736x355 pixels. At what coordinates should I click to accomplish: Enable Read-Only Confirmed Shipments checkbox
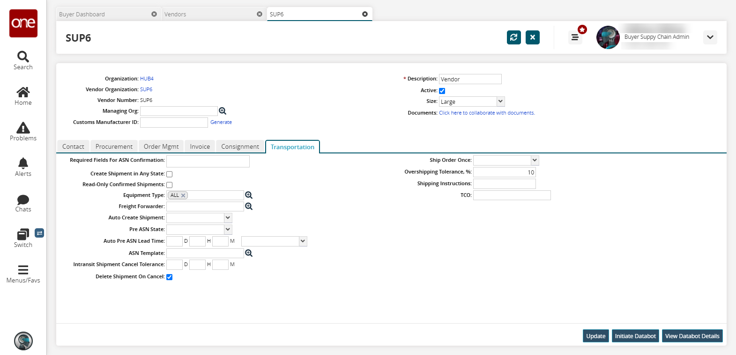coord(170,185)
